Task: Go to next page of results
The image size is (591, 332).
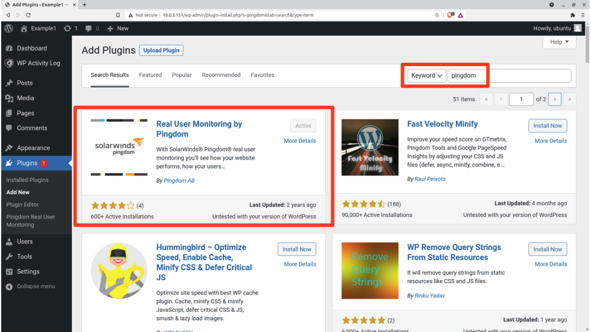Action: tap(554, 99)
